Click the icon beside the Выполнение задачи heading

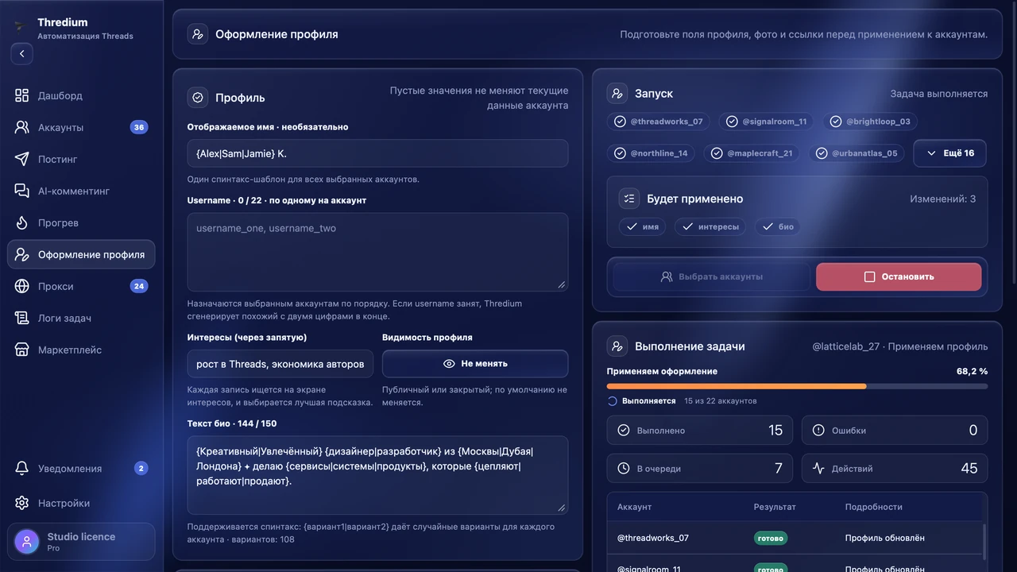[617, 346]
